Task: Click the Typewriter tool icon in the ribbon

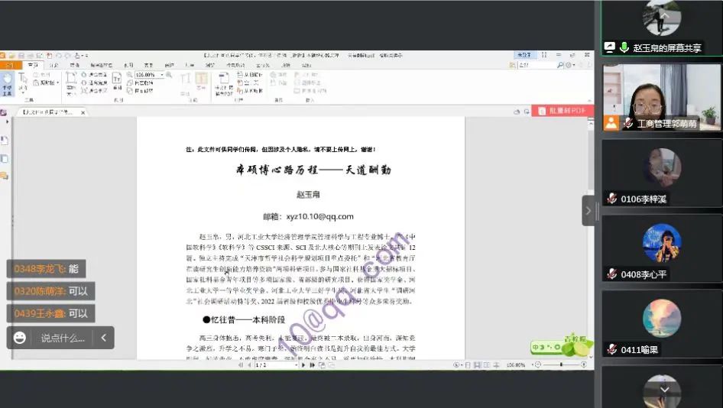Action: tap(117, 79)
